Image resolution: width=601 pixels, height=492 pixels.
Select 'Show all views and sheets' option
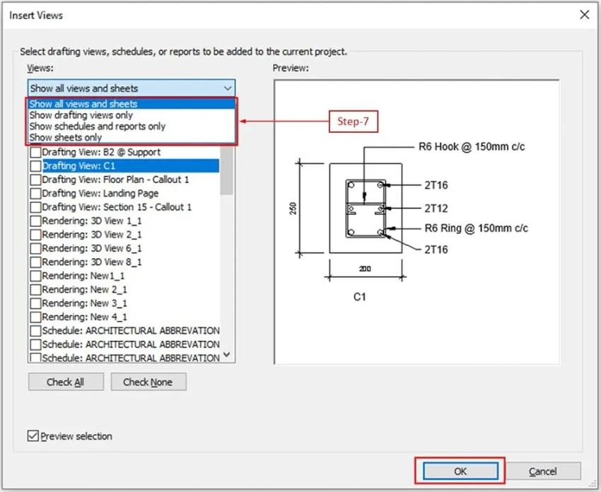click(x=83, y=104)
